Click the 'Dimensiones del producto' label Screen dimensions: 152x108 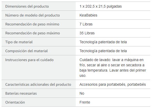click(x=27, y=6)
